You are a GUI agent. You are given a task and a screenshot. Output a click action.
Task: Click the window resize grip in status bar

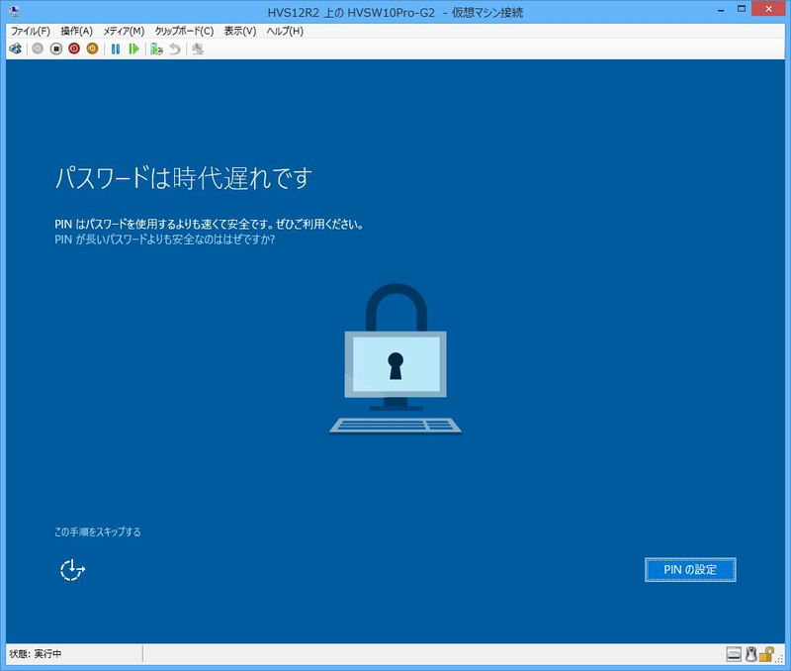coord(780,658)
